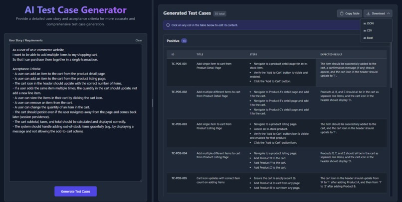This screenshot has width=402, height=202.
Task: Click inside the User Story requirements text area
Action: click(76, 113)
